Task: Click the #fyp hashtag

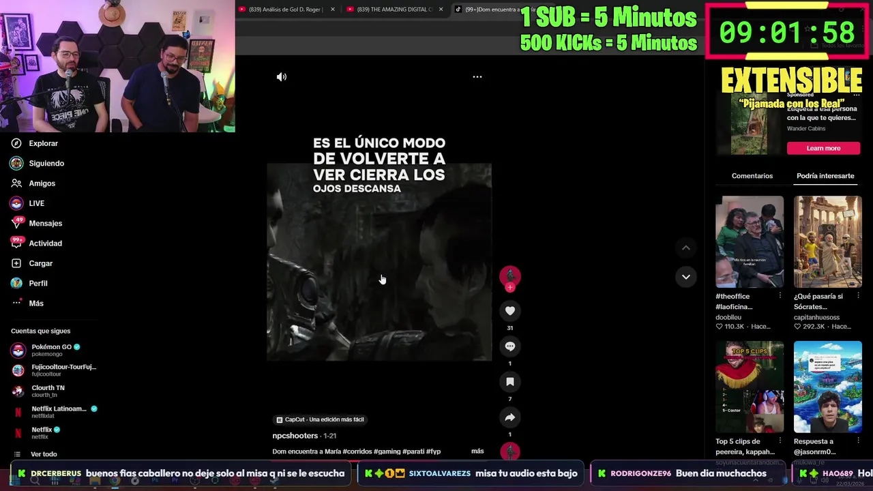Action: point(433,451)
